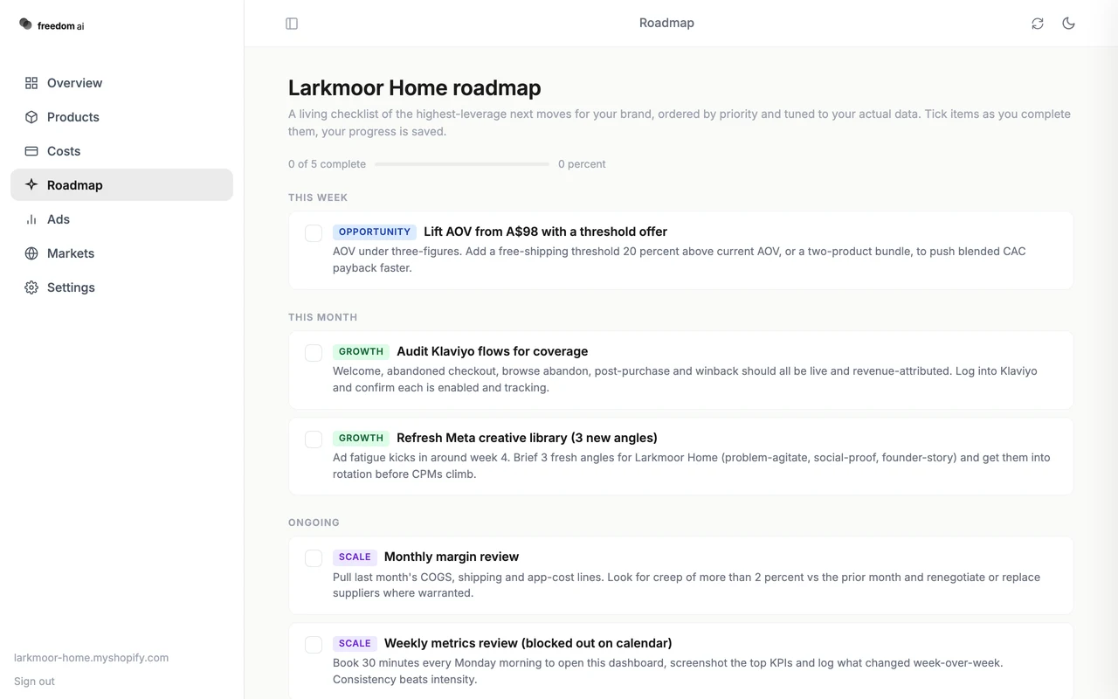This screenshot has width=1118, height=699.
Task: Tick the Lift AOV threshold offer checkbox
Action: 314,233
